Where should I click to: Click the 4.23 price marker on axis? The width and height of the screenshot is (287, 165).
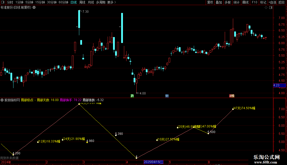(279, 85)
